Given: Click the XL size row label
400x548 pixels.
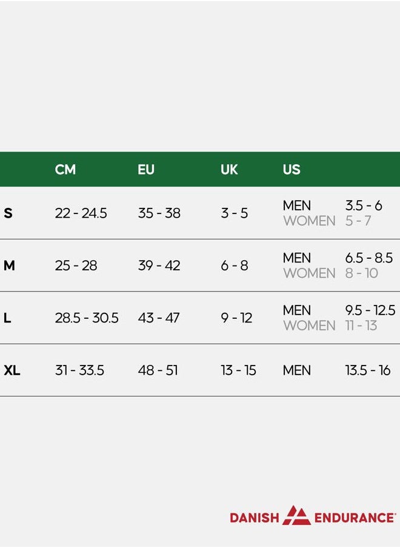Looking at the screenshot, I should pos(12,370).
